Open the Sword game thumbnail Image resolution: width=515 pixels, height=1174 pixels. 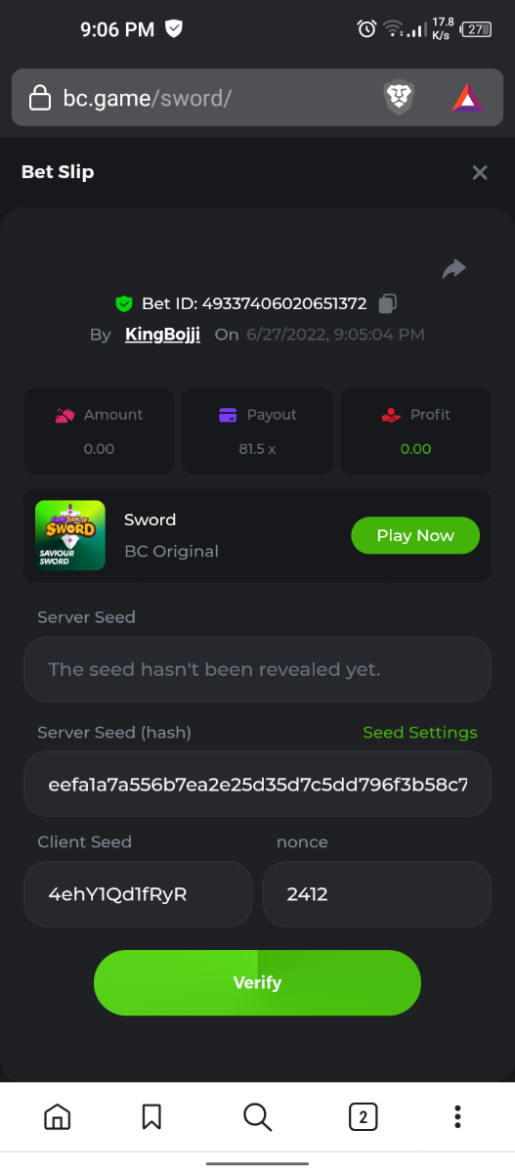coord(70,535)
